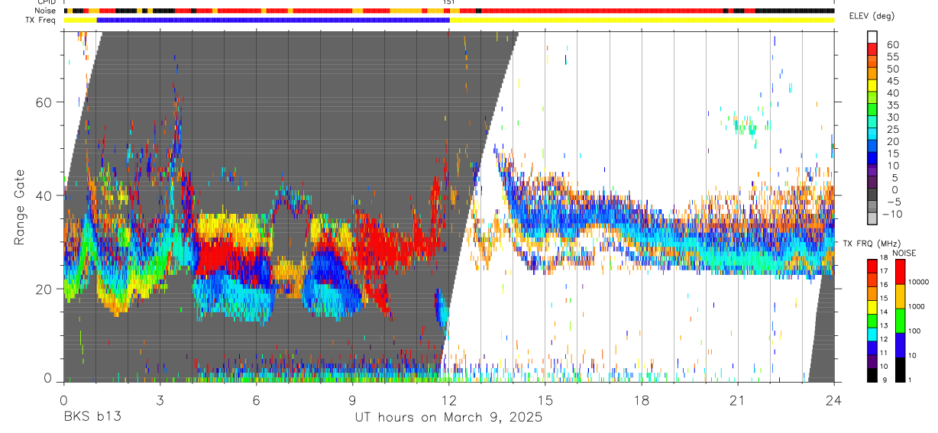Click white top segment of elevation colorbar
Viewport: 938px width, 433px height.
click(x=873, y=37)
